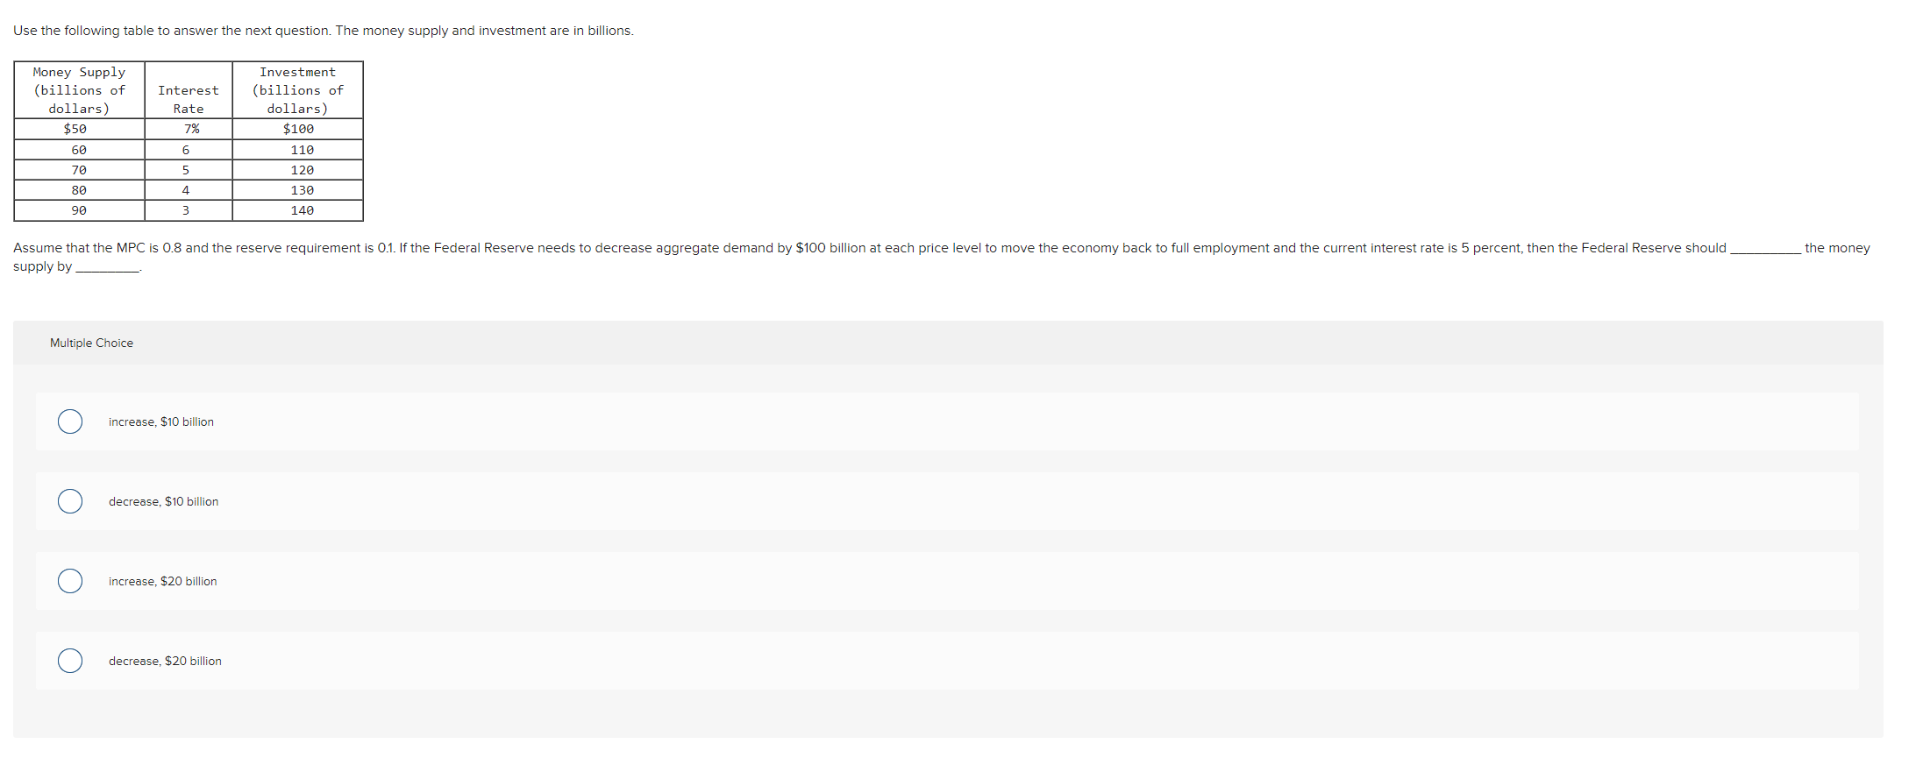Click the Interest Rate column header

pos(188,99)
